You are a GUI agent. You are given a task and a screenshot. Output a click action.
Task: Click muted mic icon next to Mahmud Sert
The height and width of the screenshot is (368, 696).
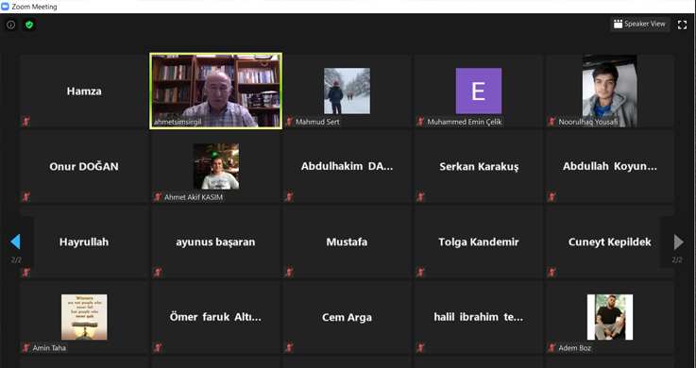point(289,122)
